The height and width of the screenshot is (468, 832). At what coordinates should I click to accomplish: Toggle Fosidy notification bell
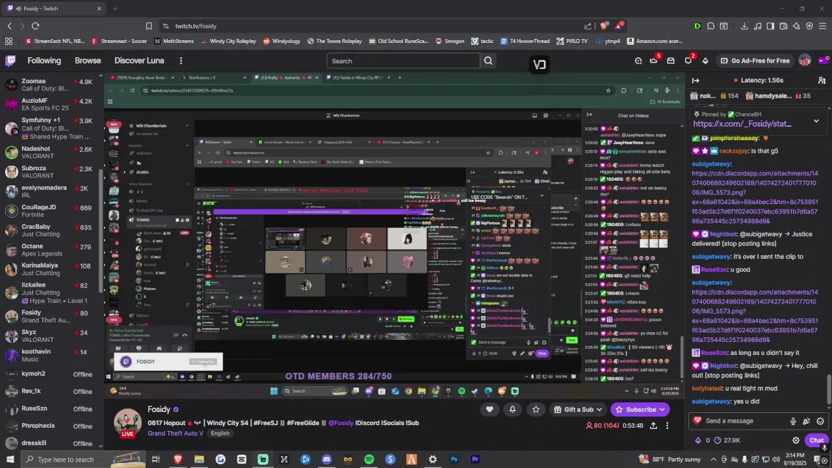coord(512,409)
